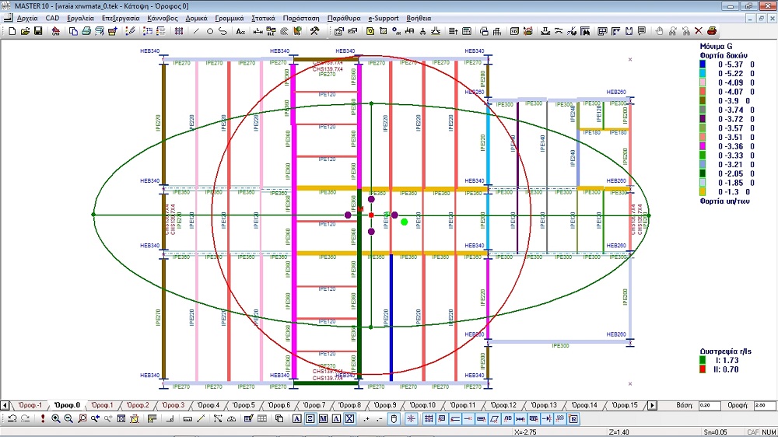Screen dimensions: 778x437
Task: Click the hammer tools icon
Action: [314, 31]
